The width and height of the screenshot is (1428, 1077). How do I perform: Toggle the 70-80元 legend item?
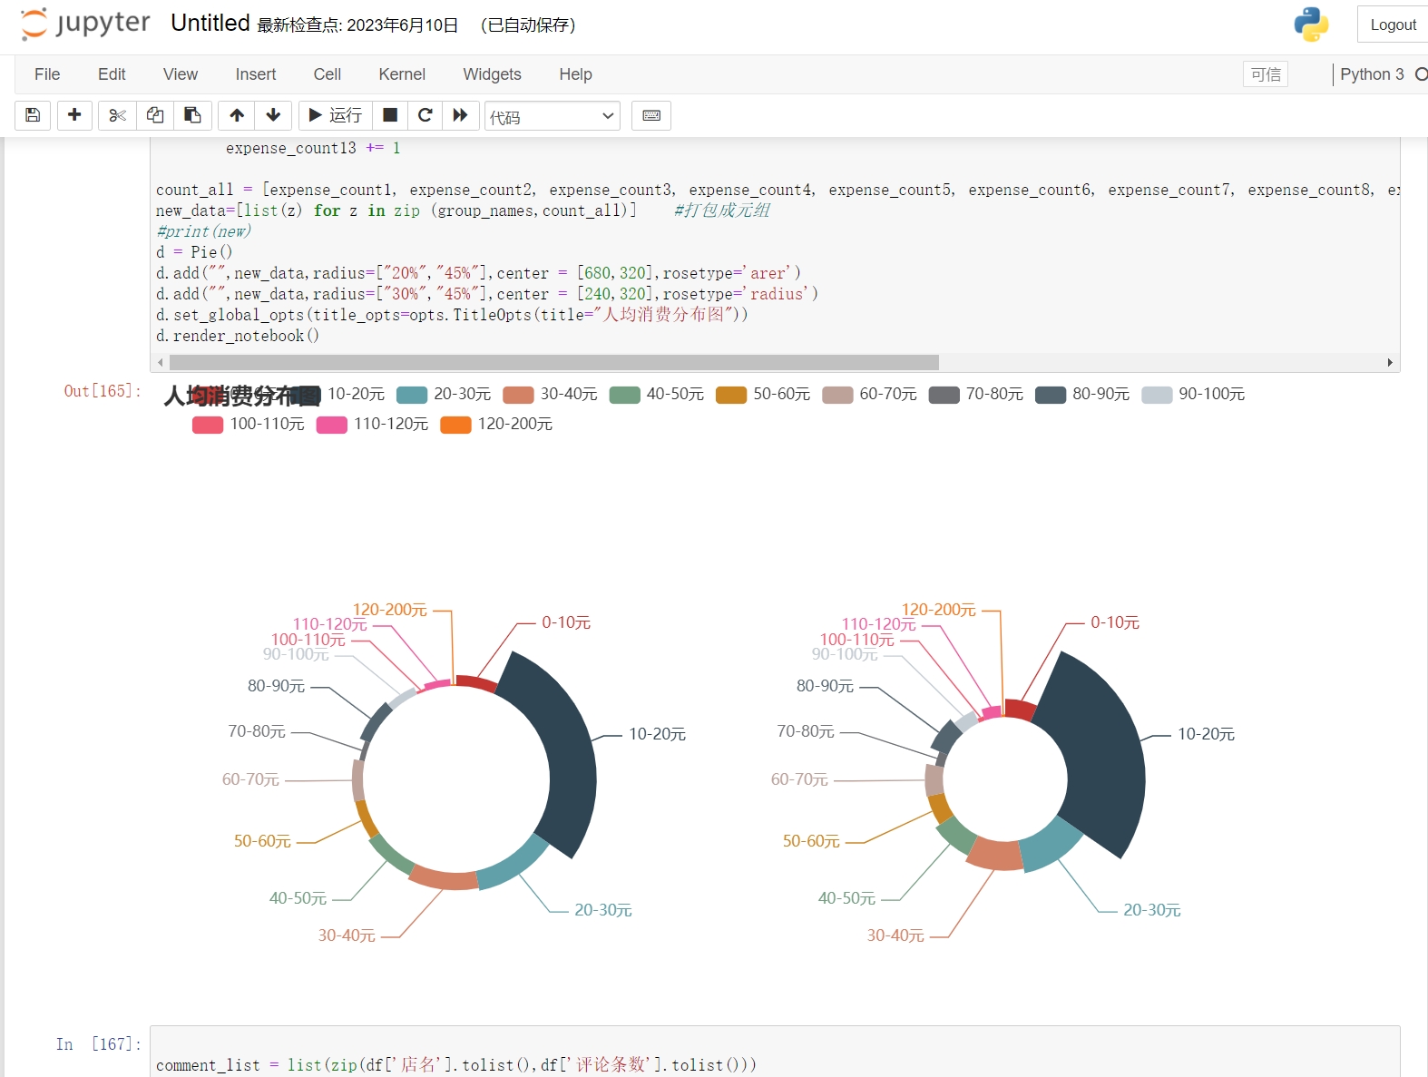point(976,395)
